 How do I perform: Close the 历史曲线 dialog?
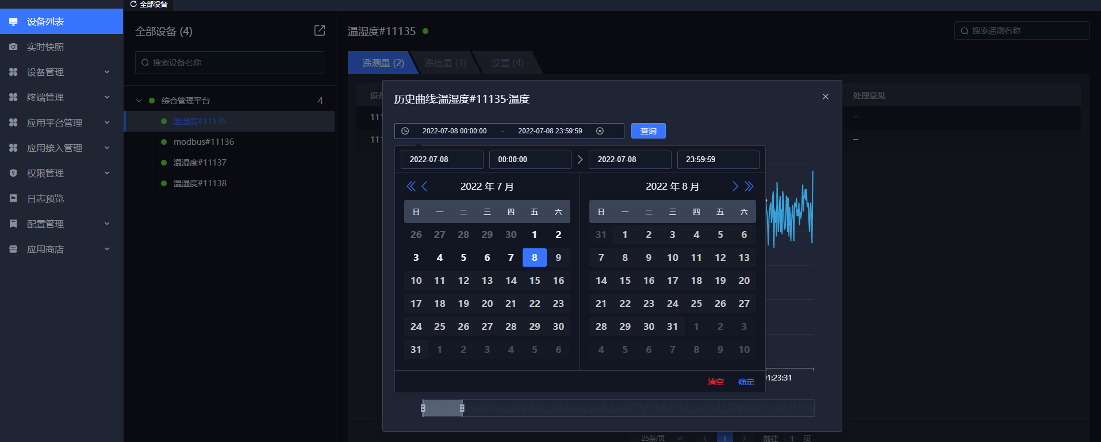click(x=825, y=97)
